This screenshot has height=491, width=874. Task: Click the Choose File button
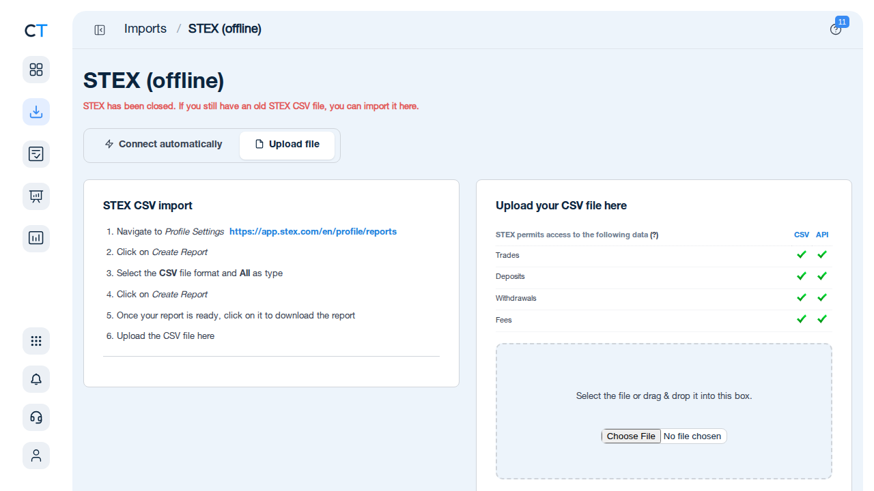[631, 436]
